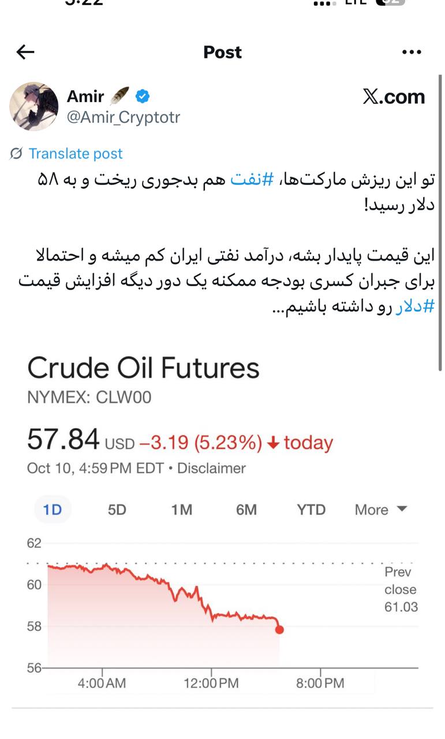Select the 1D chart range tab
This screenshot has height=739, width=445.
53,510
